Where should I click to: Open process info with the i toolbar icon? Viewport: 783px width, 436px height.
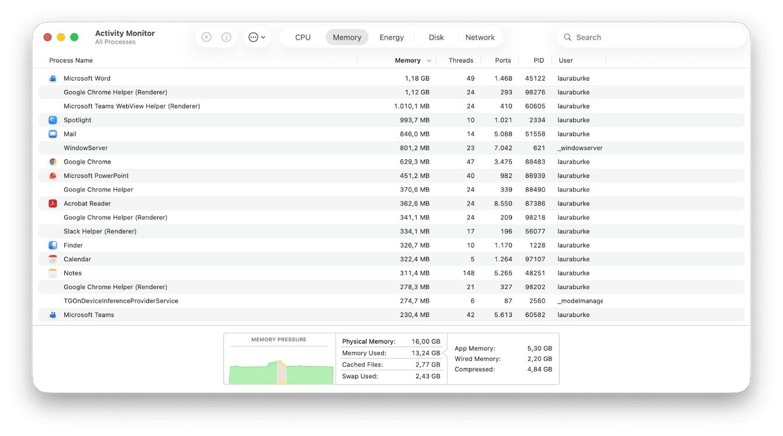pyautogui.click(x=226, y=37)
